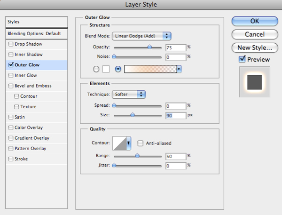Click the Jitter value field
282x215 pixels.
coord(176,166)
